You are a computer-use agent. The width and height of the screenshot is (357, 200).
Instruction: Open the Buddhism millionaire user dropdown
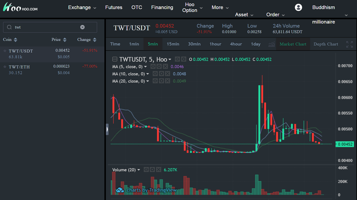coord(346,15)
